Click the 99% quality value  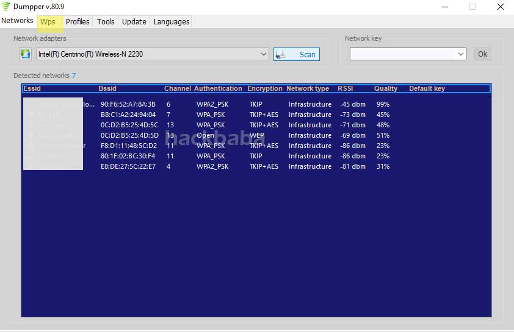(x=383, y=104)
